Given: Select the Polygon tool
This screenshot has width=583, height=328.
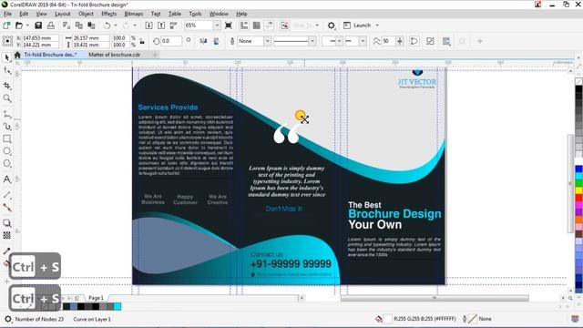Looking at the screenshot, I should click(6, 164).
